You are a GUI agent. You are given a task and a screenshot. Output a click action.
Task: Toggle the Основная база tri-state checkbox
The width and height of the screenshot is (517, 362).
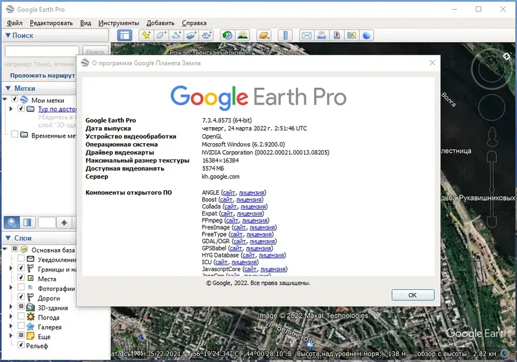(x=14, y=249)
